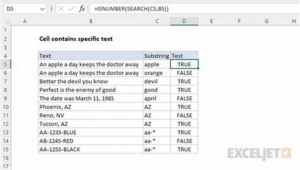
Task: Click the 'Test' header cell
Action: pos(184,56)
